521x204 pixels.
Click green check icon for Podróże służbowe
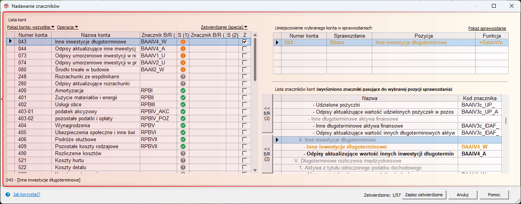click(x=183, y=139)
